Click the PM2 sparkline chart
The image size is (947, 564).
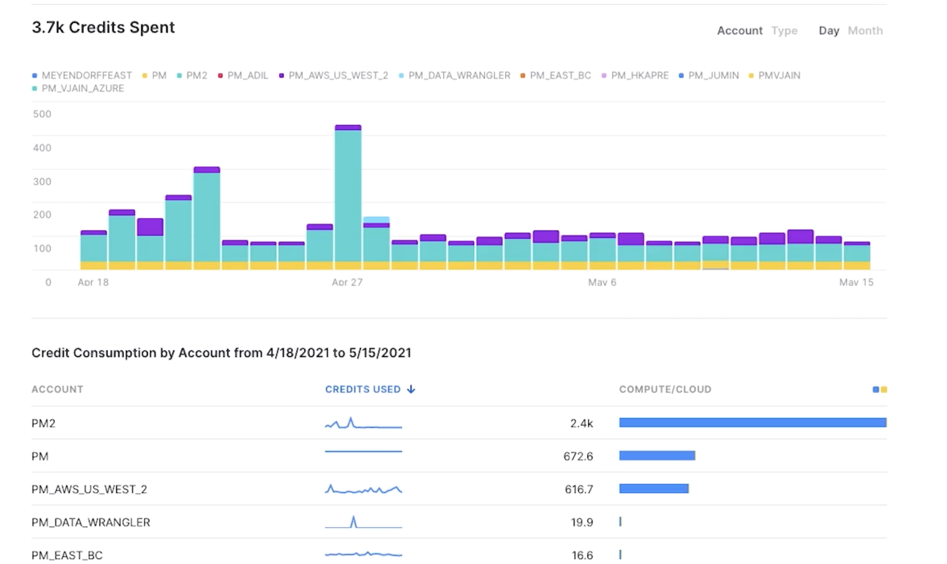coord(363,423)
